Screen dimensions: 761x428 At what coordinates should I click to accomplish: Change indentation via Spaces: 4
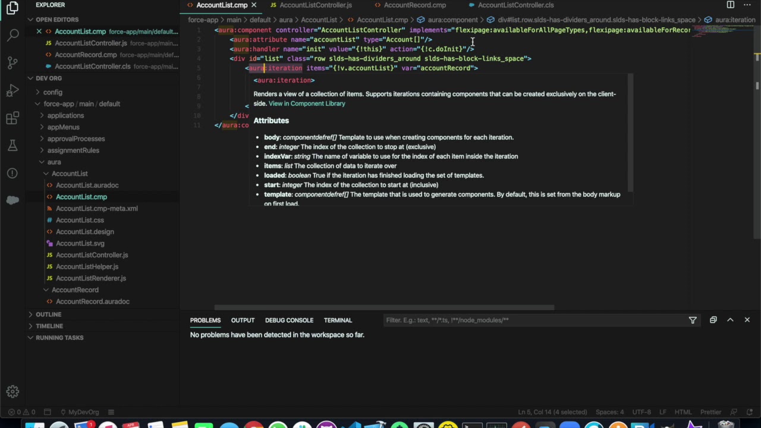point(609,412)
